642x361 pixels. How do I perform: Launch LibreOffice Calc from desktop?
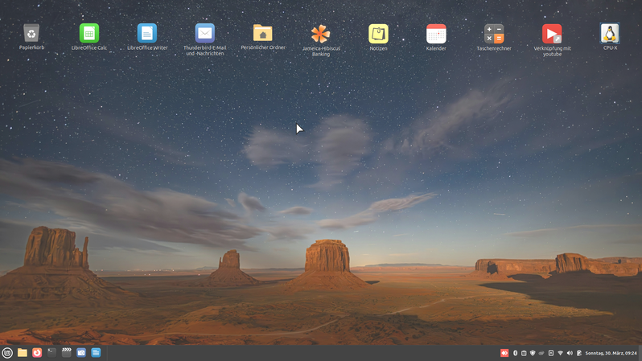(89, 33)
